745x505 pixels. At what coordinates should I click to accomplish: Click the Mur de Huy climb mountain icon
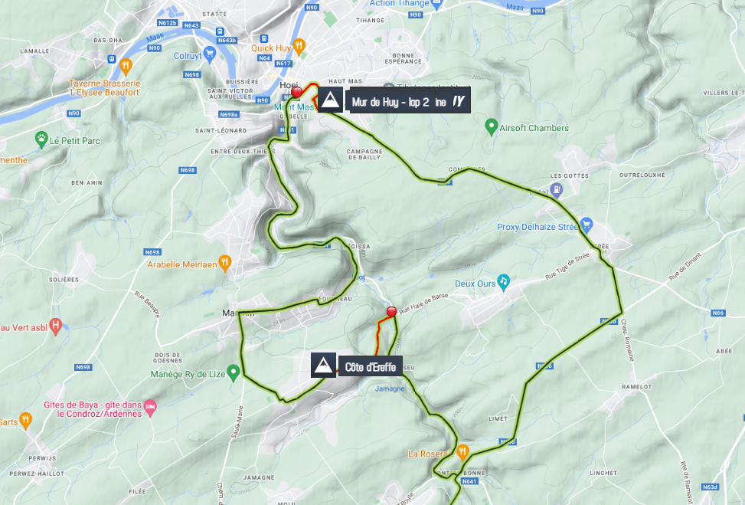(330, 100)
